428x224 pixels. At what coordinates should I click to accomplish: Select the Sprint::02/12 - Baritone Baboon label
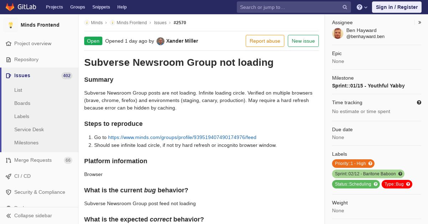pos(365,174)
